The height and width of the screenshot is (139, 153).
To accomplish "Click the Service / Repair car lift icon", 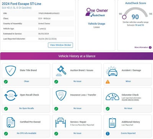I will (60, 122).
